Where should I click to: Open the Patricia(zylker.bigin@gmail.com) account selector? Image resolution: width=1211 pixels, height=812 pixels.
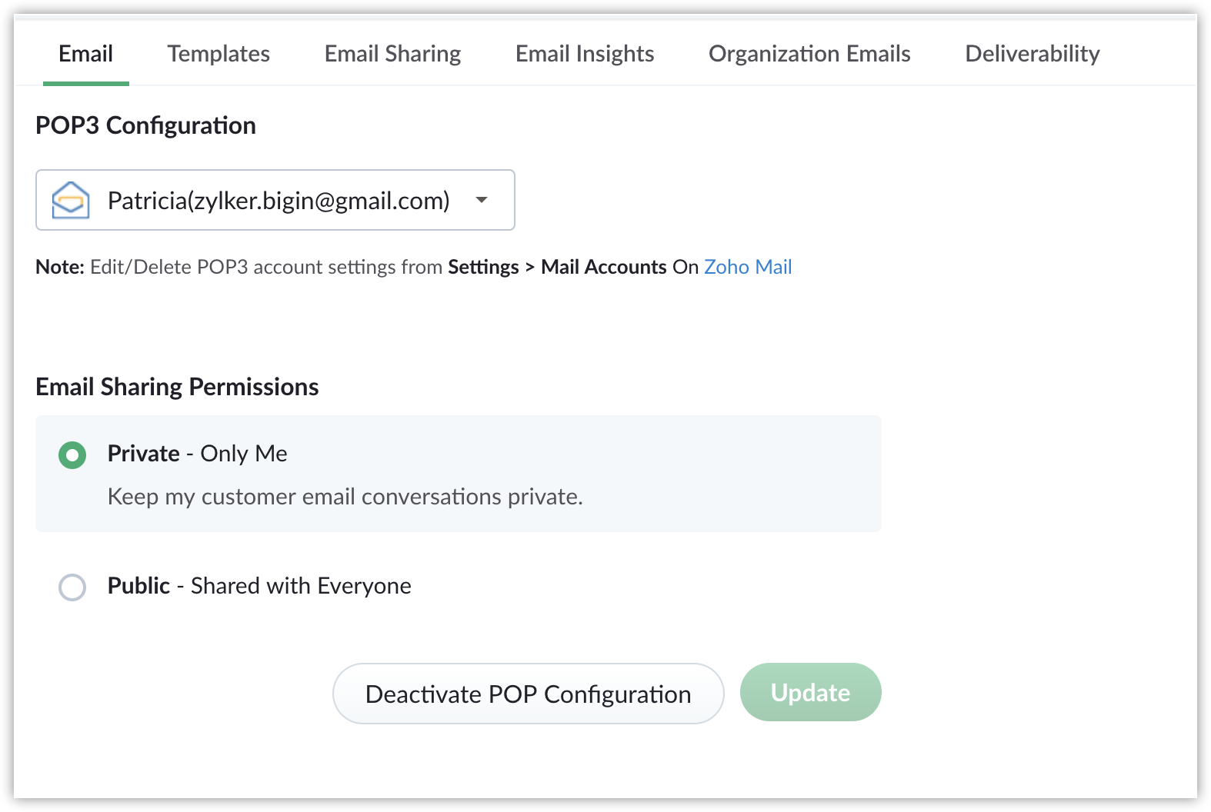pos(278,201)
